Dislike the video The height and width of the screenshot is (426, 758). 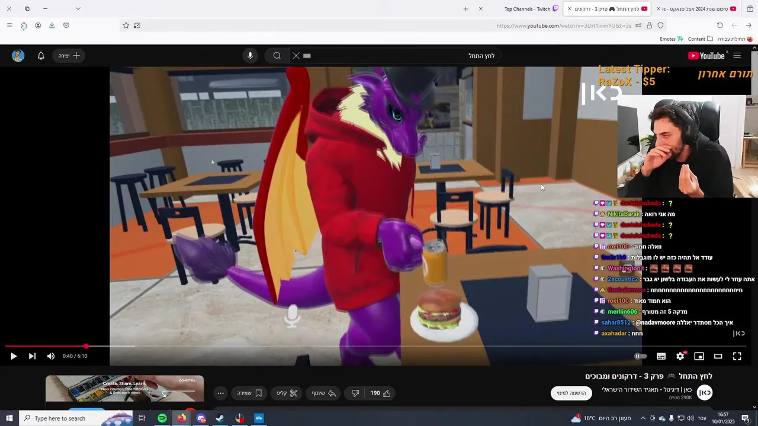(355, 393)
